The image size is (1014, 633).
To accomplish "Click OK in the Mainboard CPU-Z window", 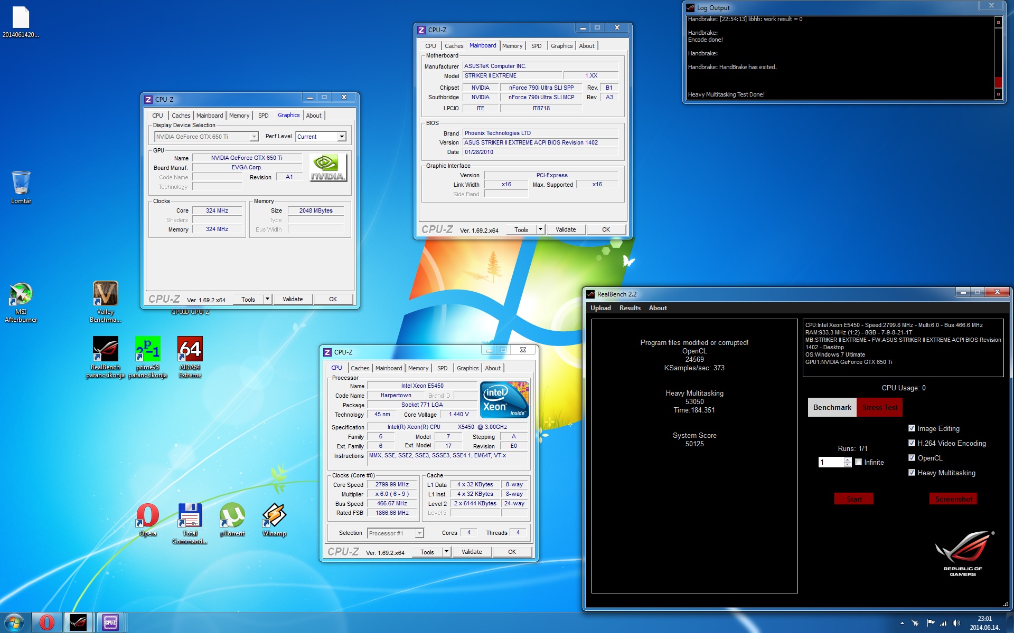I will 606,229.
